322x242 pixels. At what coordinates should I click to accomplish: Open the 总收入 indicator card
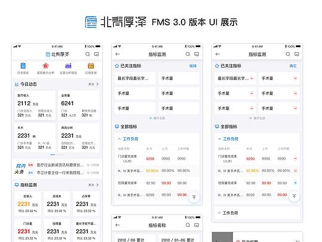tap(28, 204)
